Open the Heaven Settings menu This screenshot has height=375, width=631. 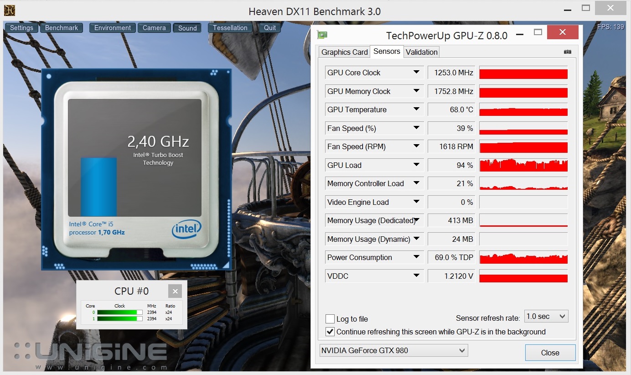pos(21,28)
